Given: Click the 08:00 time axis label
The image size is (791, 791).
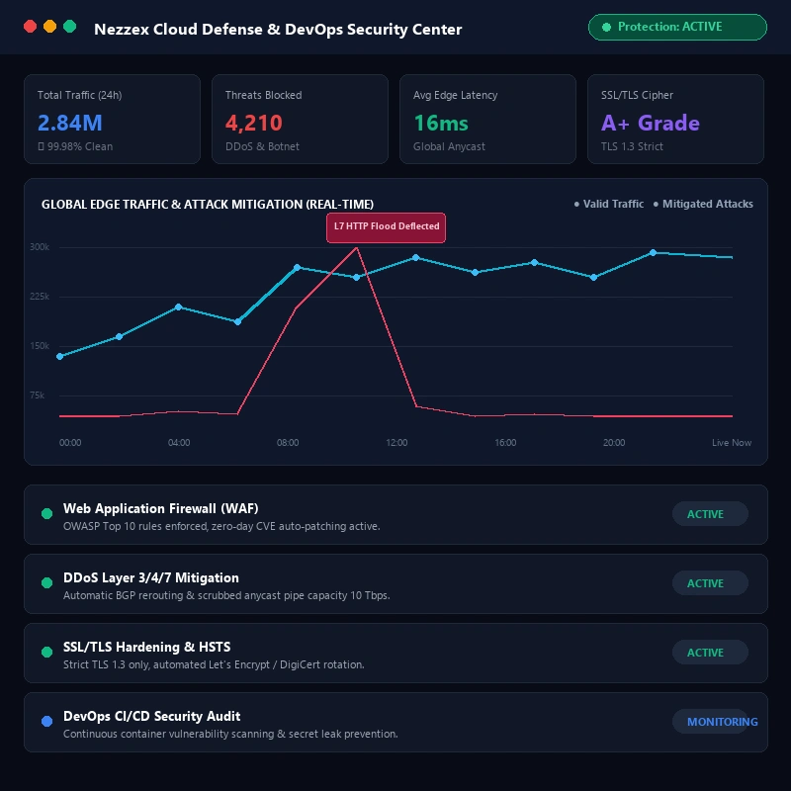Looking at the screenshot, I should click(288, 442).
